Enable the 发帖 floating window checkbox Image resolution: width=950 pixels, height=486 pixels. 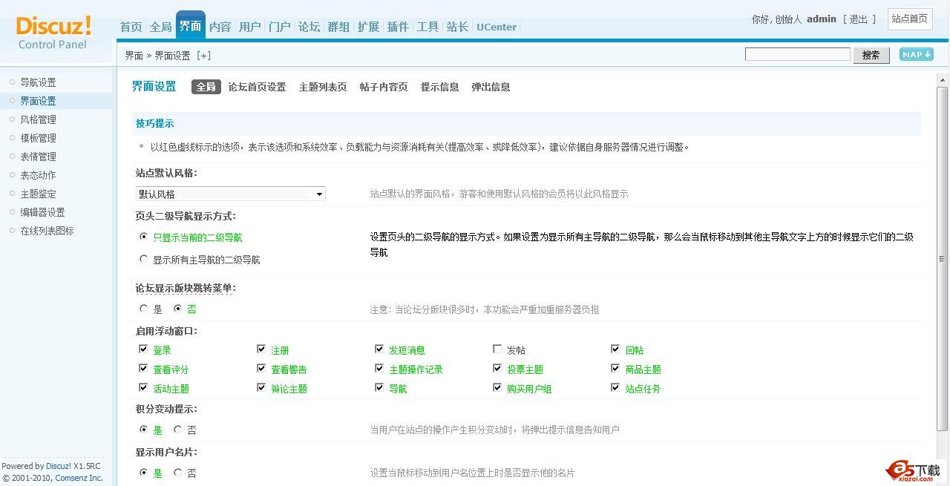tap(497, 349)
